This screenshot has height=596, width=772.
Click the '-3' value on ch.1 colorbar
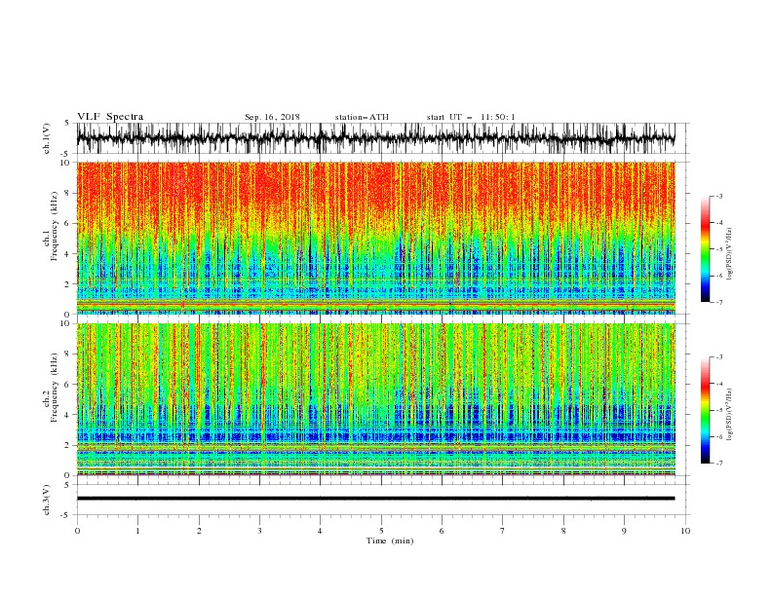pyautogui.click(x=718, y=196)
